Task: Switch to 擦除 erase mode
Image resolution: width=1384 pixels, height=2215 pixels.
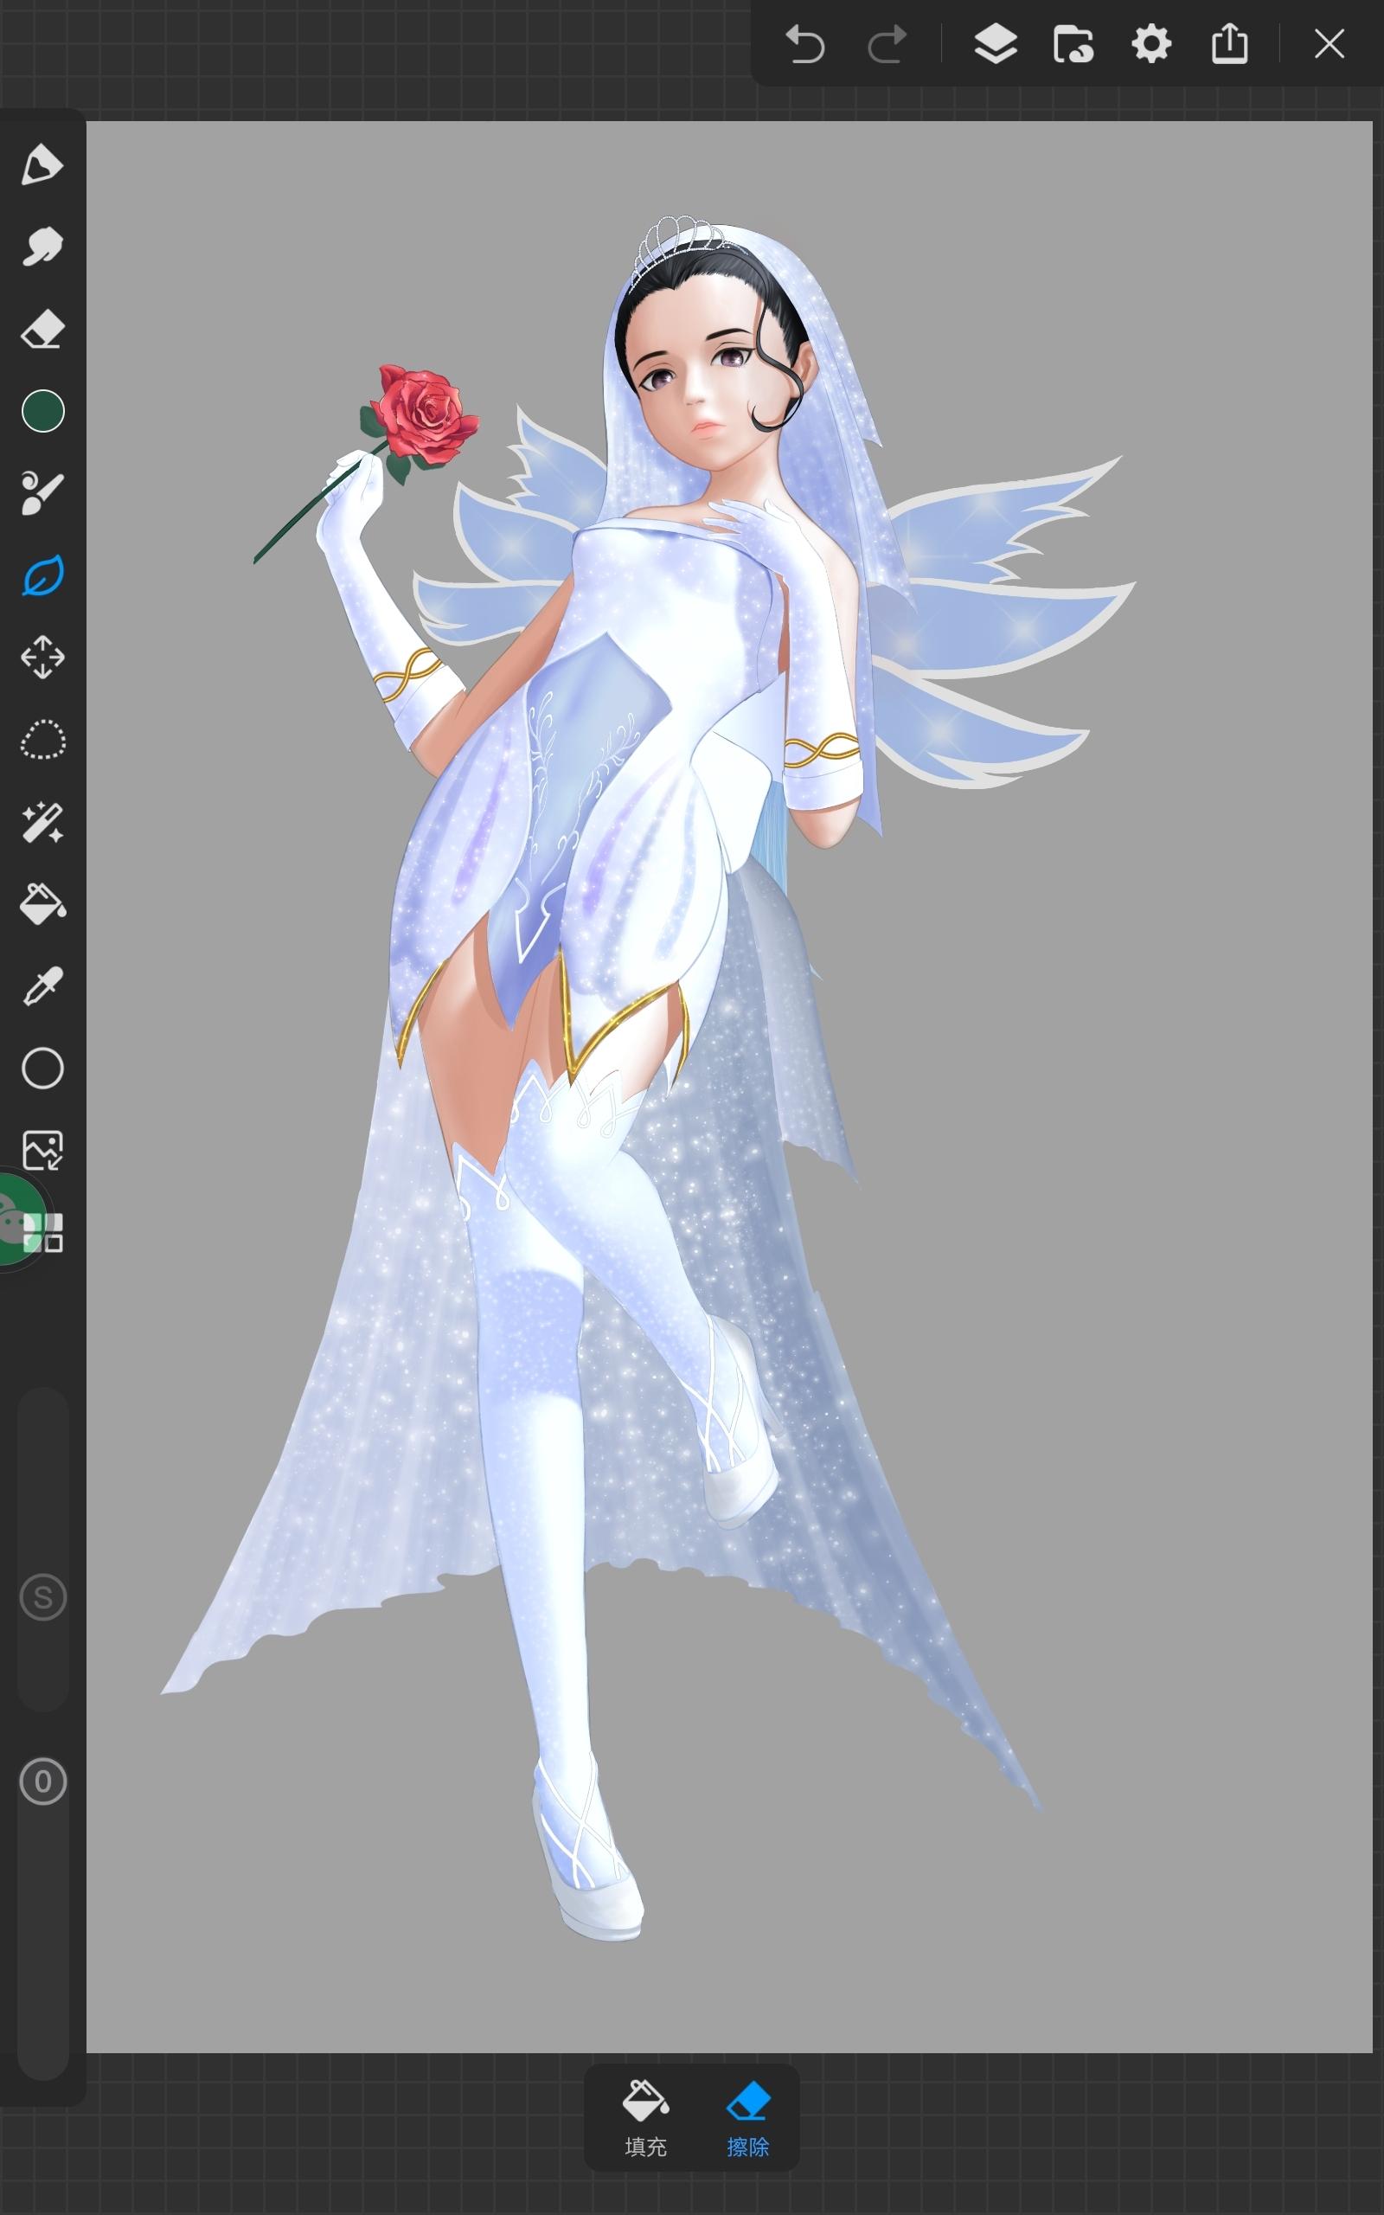Action: [x=748, y=2118]
